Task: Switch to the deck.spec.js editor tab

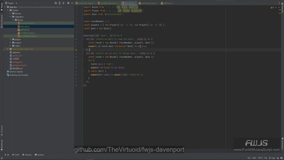Action: click(129, 3)
